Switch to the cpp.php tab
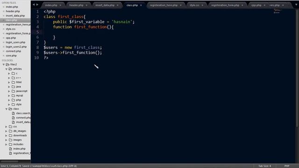This screenshot has height=168, width=299. tap(256, 5)
